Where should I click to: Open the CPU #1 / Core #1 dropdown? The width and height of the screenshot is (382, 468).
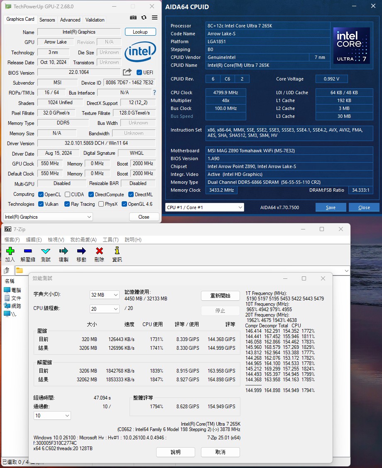click(205, 207)
